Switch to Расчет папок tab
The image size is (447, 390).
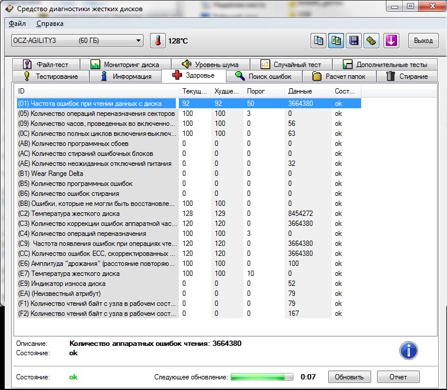(339, 76)
